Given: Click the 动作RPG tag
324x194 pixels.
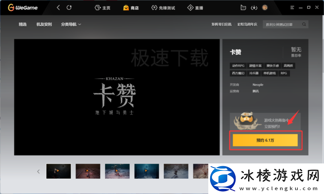Looking at the screenshot, I should (238, 66).
